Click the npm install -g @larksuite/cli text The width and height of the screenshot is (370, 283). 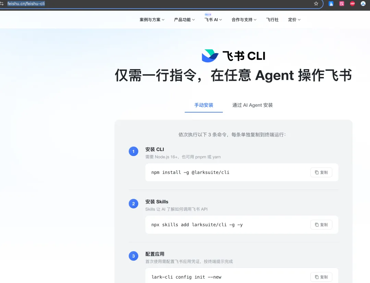[190, 172]
